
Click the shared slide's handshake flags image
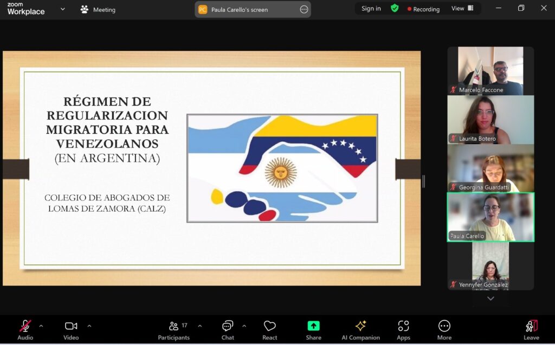point(282,168)
